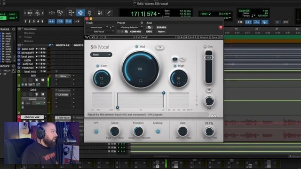The image size is (301, 169).
Task: Select the Trim tool in toolbar
Action: (71, 13)
